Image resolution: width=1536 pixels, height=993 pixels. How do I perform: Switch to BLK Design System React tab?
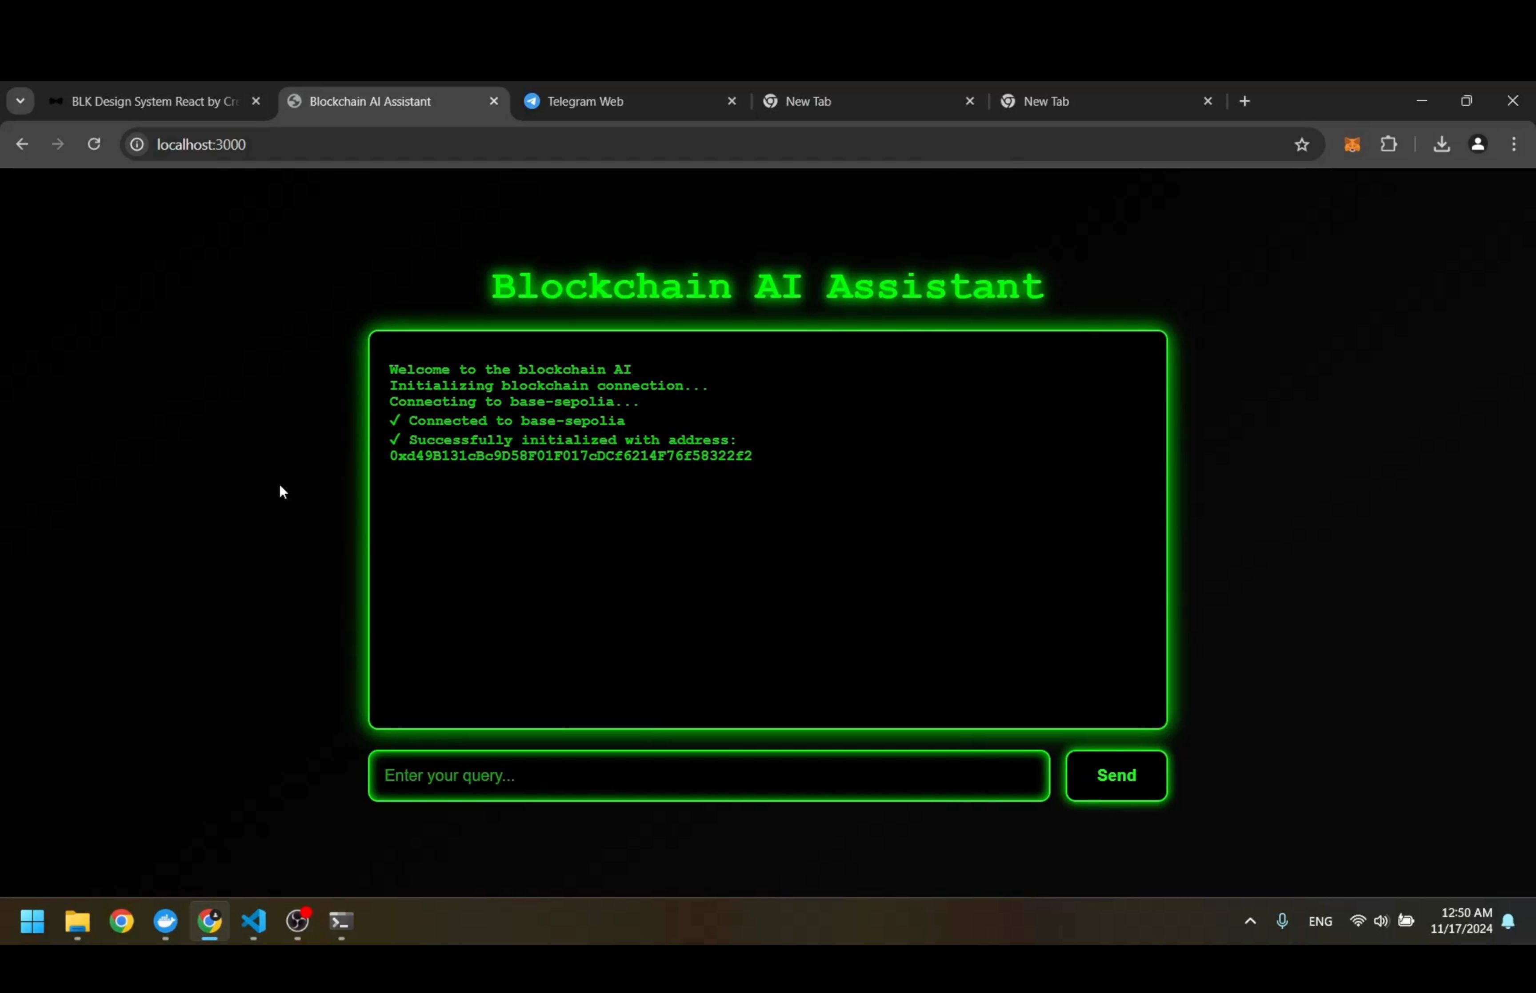pos(155,101)
